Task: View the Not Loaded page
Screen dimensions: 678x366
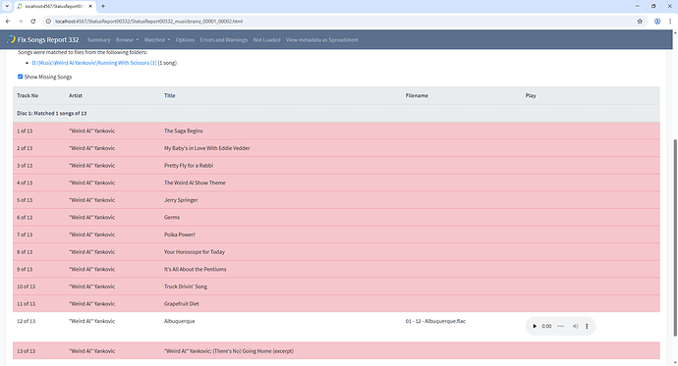Action: (266, 39)
